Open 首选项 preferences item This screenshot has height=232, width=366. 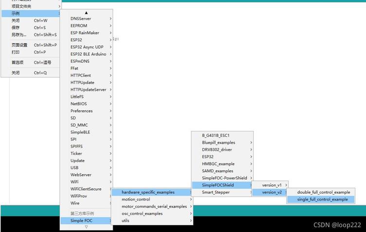point(30,62)
